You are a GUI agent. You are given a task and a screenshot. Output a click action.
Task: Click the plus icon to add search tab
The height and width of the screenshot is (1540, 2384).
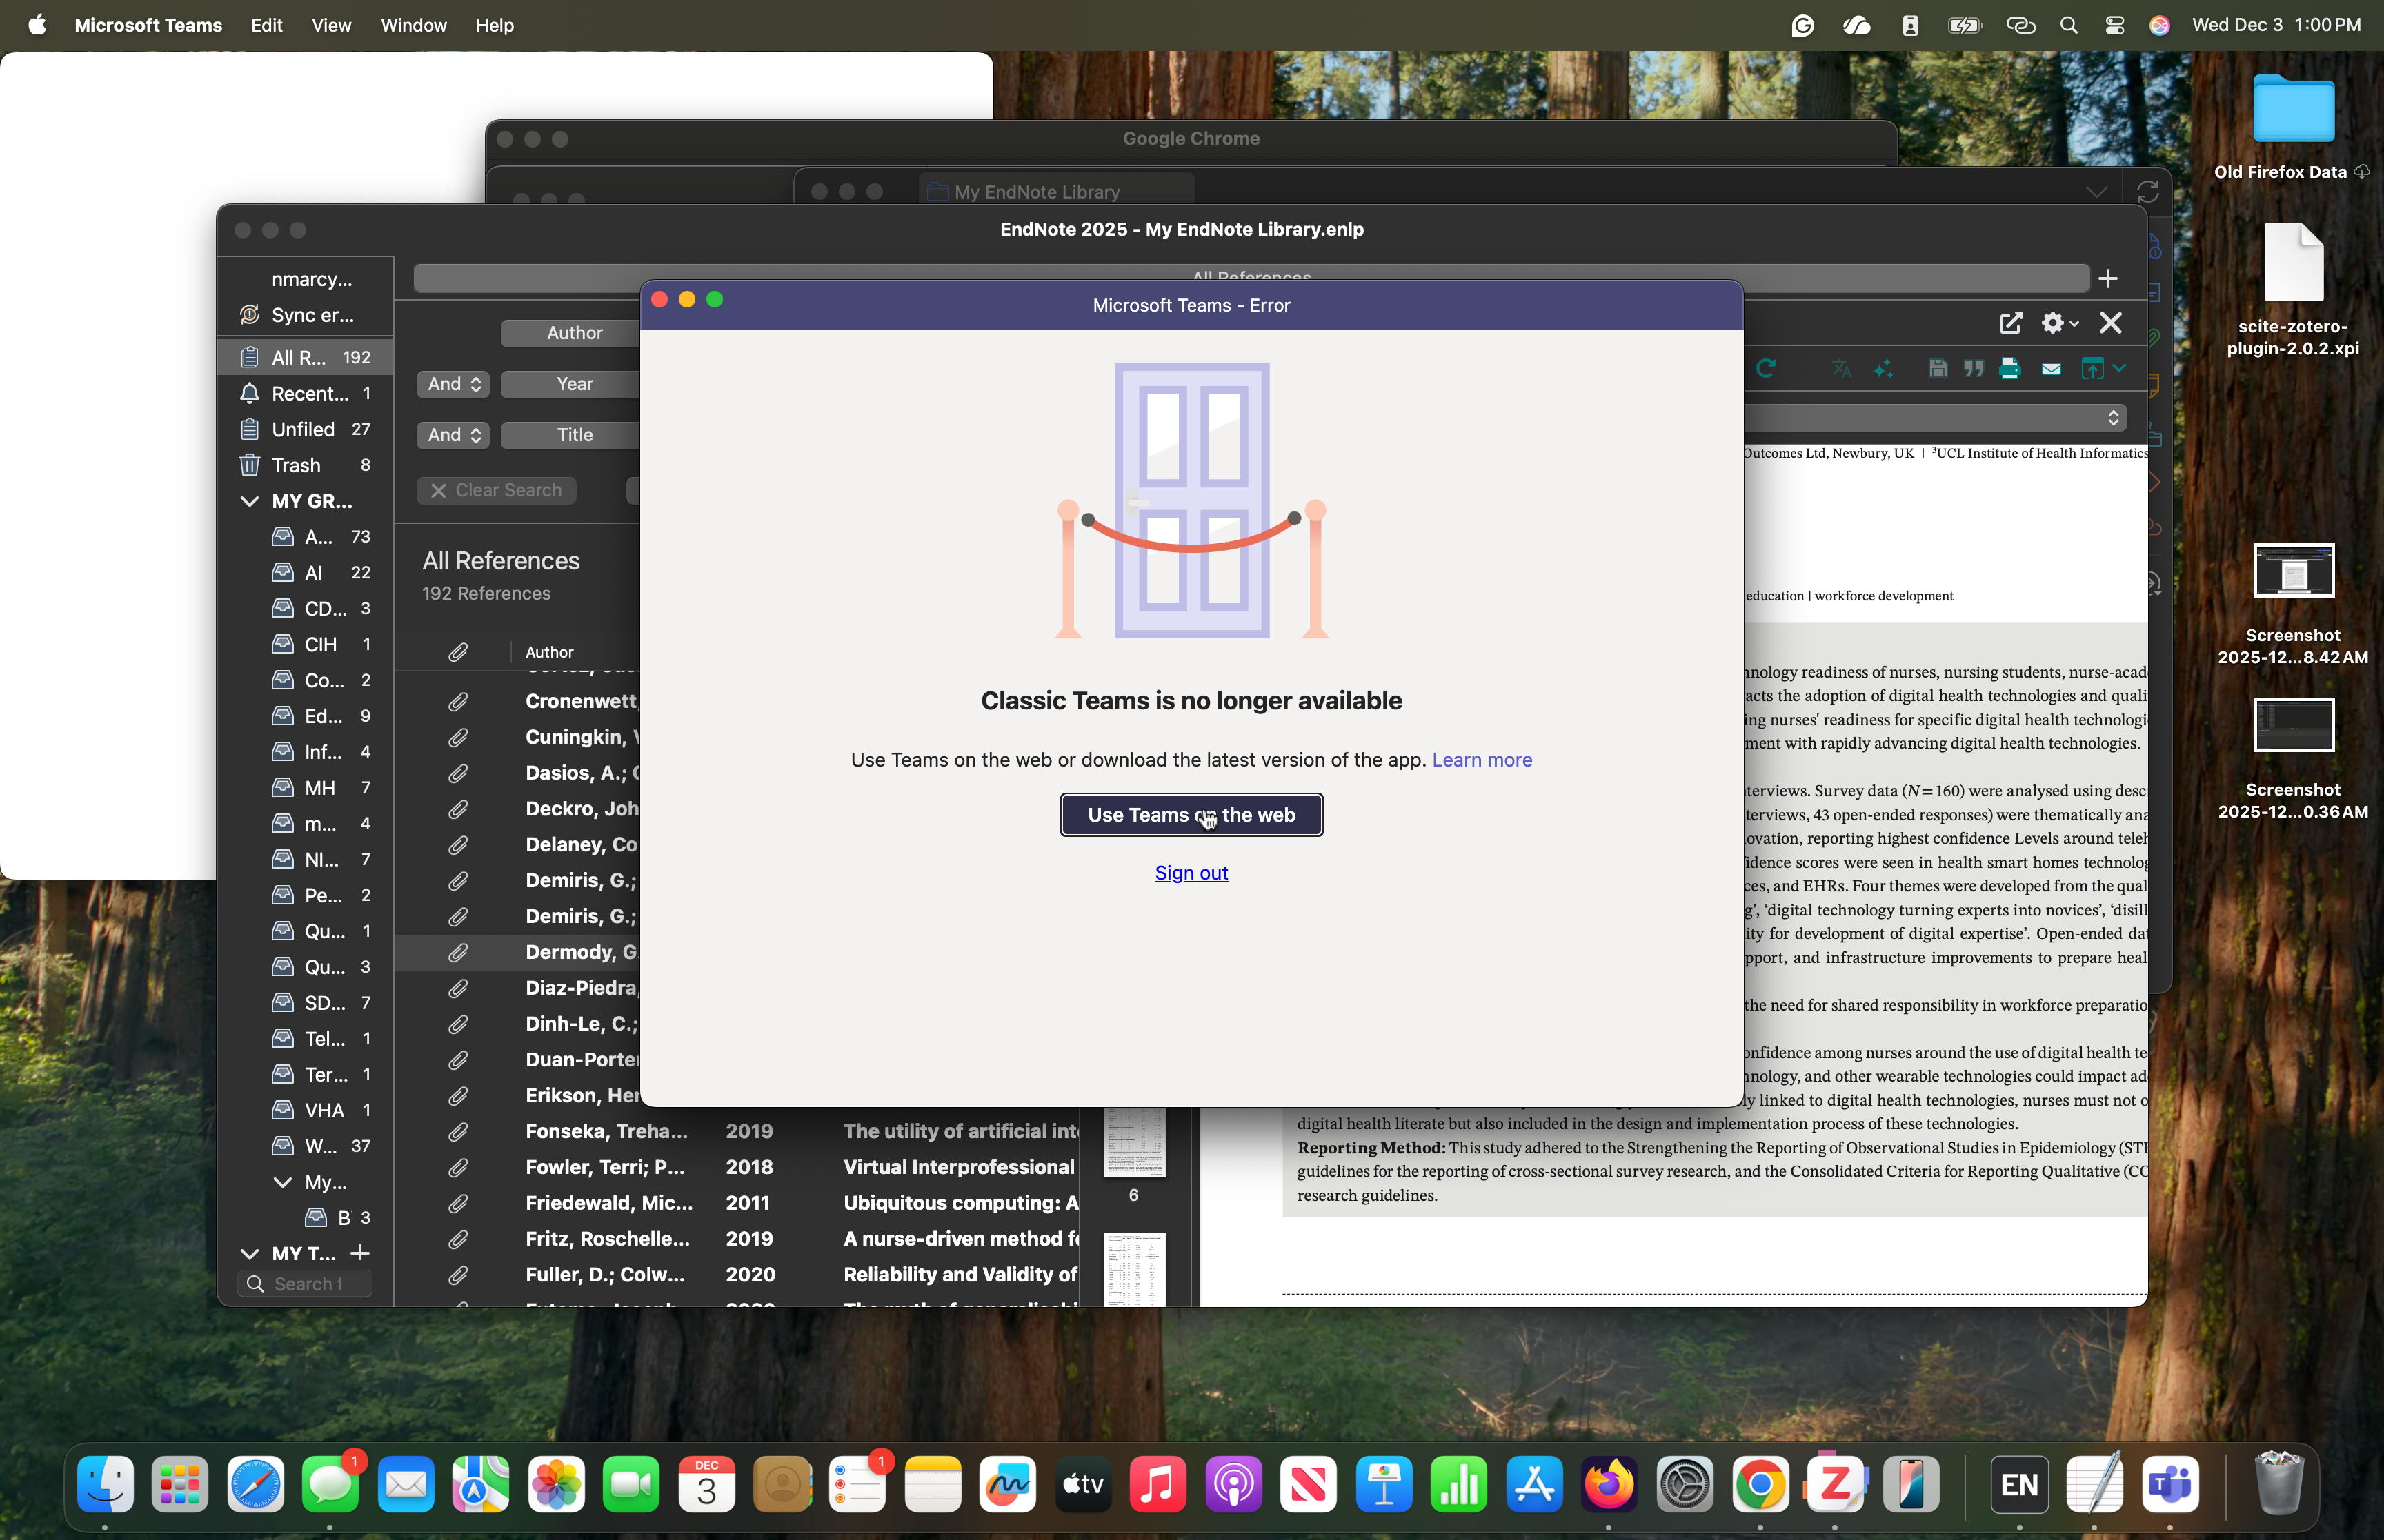[x=2108, y=279]
